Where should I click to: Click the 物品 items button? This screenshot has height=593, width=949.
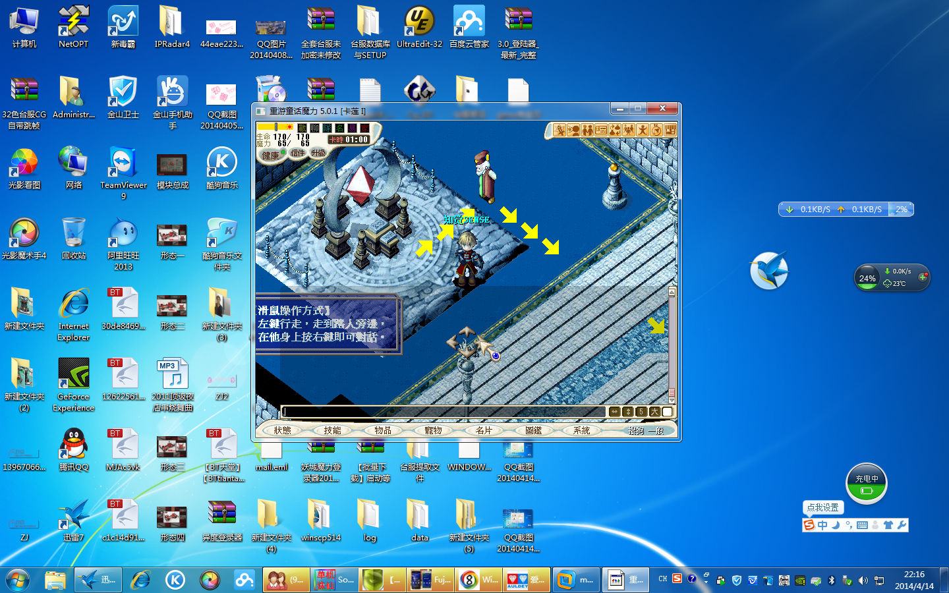tap(383, 430)
